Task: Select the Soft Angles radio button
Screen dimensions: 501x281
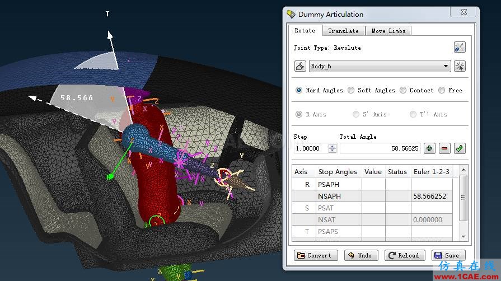Action: (x=351, y=90)
